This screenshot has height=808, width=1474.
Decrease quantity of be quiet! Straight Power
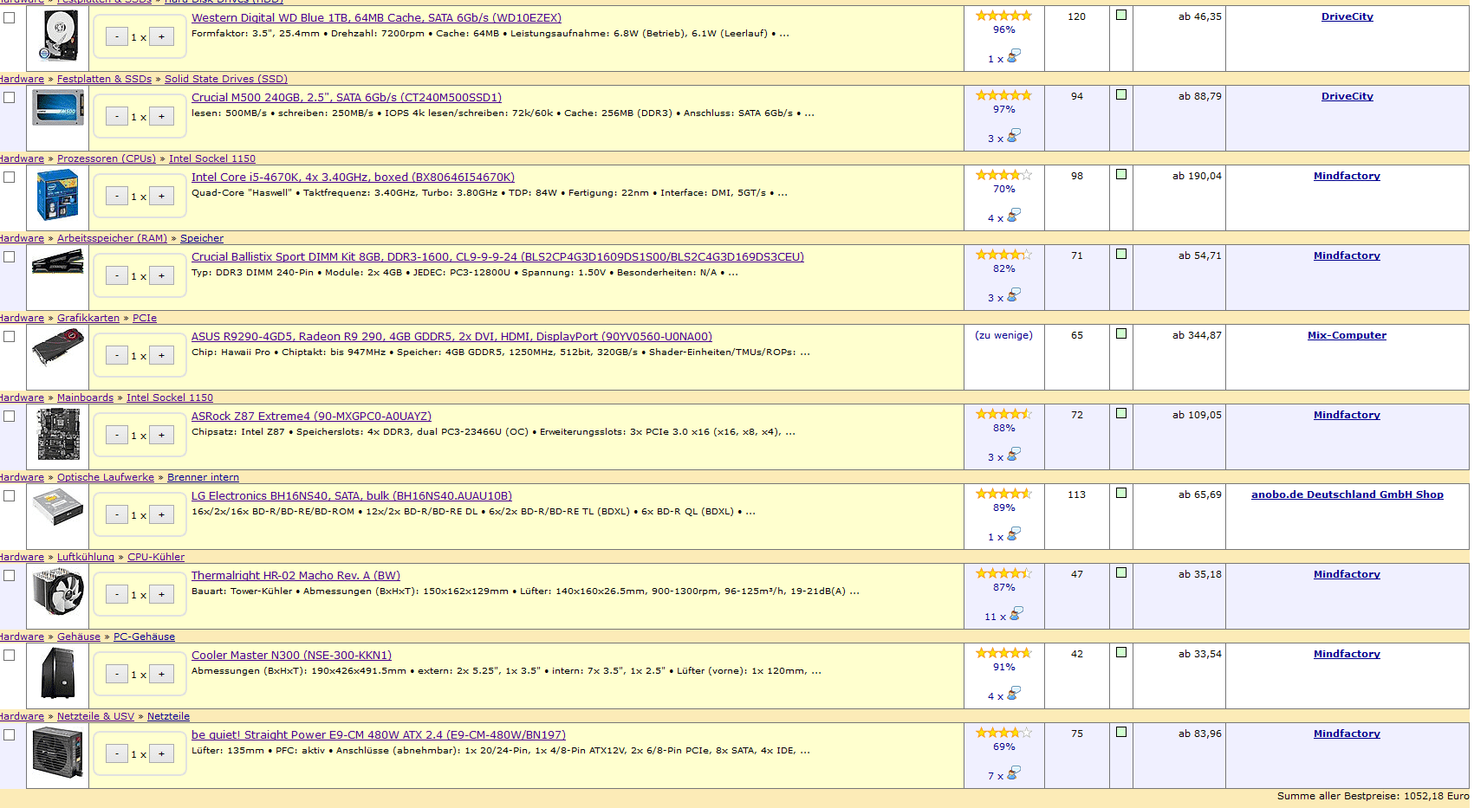click(x=117, y=753)
